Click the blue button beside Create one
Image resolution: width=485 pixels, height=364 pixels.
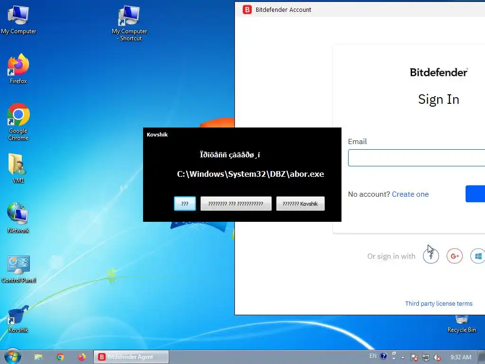click(475, 194)
